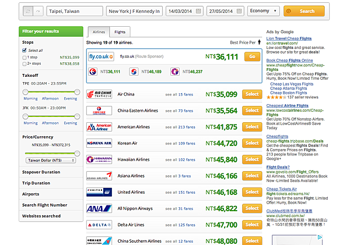The width and height of the screenshot is (350, 245).
Task: Check the 2+ stops filter checkbox
Action: coord(24,64)
